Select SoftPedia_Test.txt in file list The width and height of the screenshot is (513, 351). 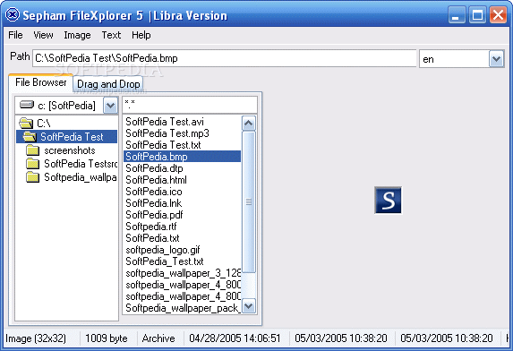pos(165,261)
